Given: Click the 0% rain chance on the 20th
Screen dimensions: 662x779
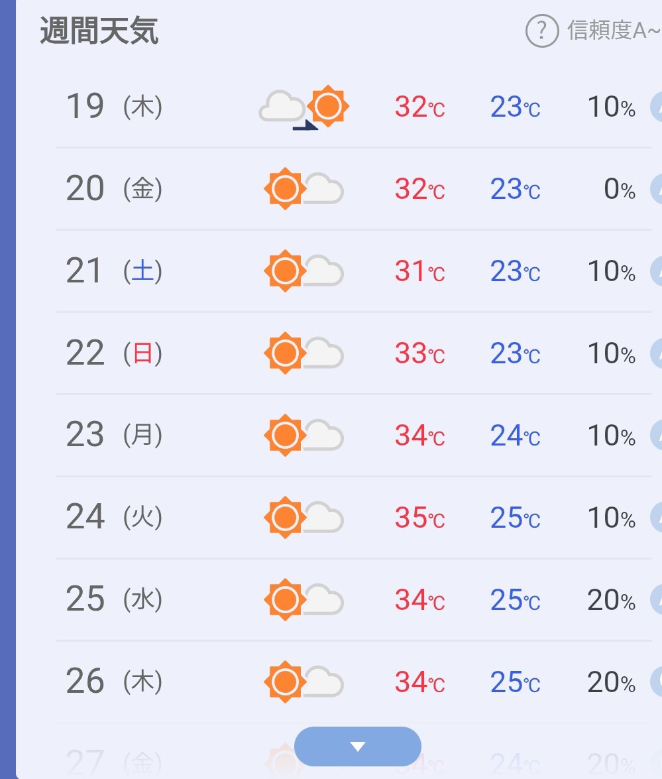Looking at the screenshot, I should coord(620,189).
